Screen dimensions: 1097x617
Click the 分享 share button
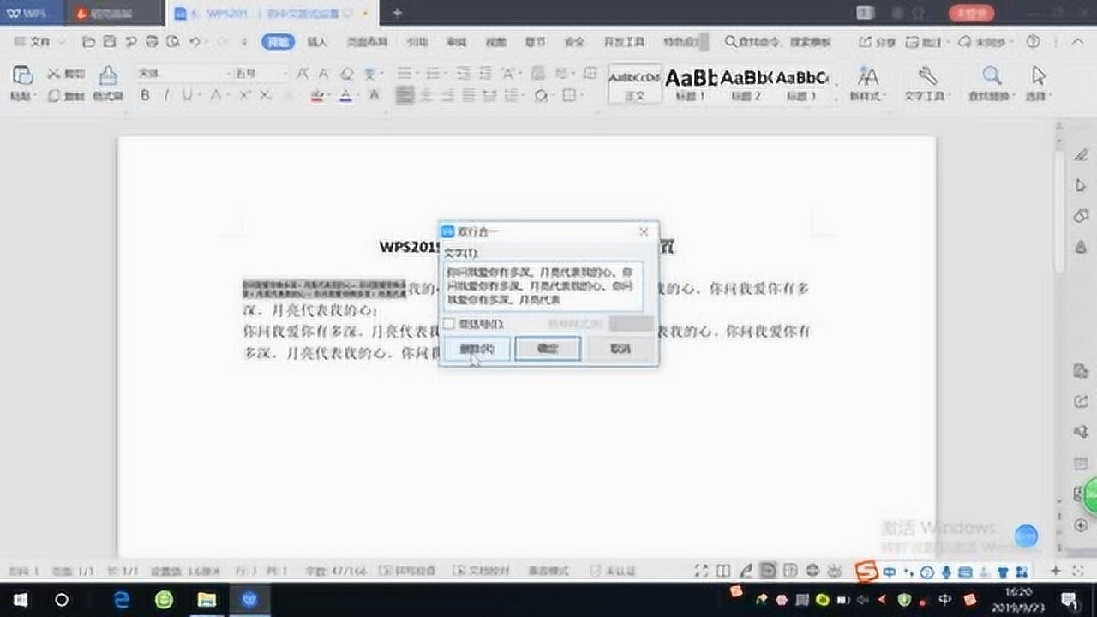point(878,41)
